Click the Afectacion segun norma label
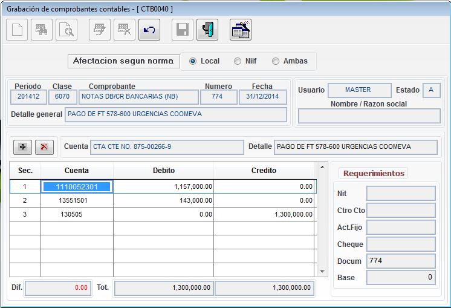 [123, 61]
